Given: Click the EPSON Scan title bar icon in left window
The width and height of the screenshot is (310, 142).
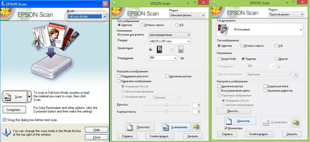Looking at the screenshot, I should tap(3, 4).
